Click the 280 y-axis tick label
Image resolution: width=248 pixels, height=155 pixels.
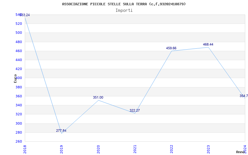[19, 132]
